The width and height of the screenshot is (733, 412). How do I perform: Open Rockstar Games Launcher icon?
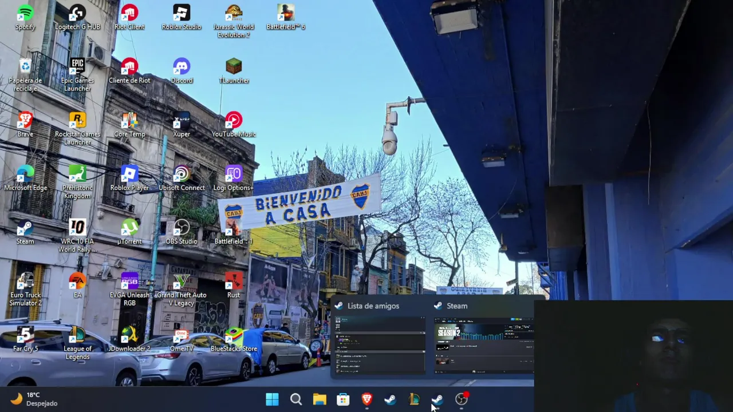coord(77,129)
